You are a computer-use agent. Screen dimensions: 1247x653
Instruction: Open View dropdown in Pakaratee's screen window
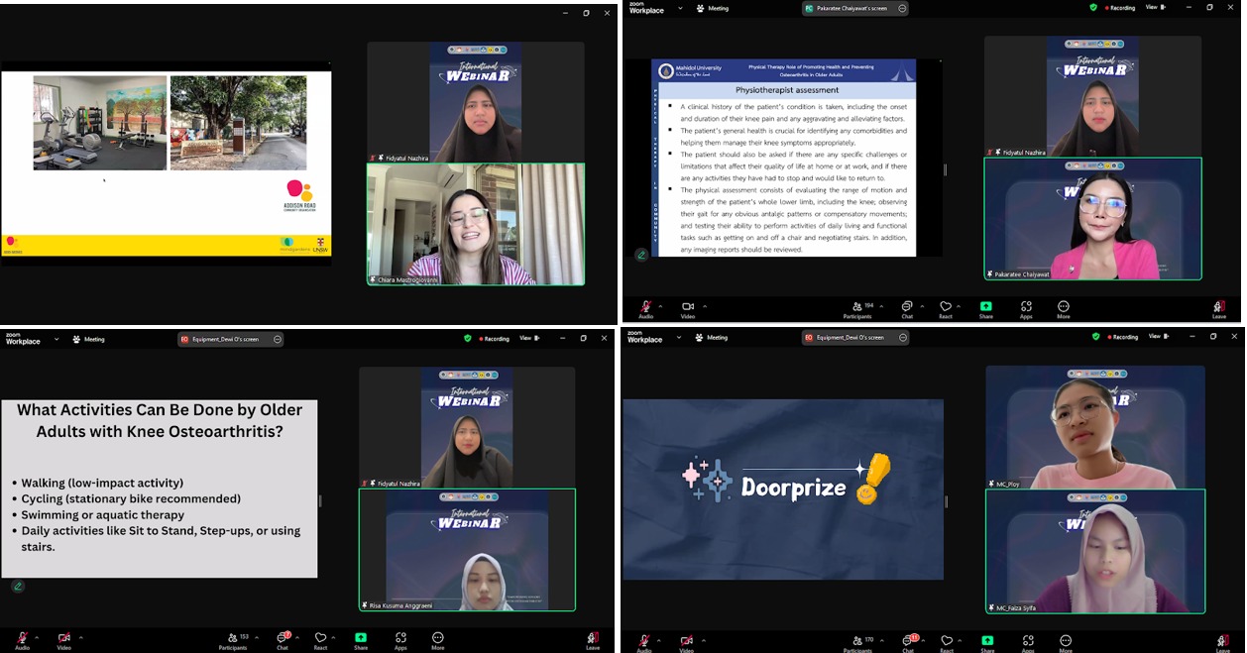click(x=1155, y=7)
